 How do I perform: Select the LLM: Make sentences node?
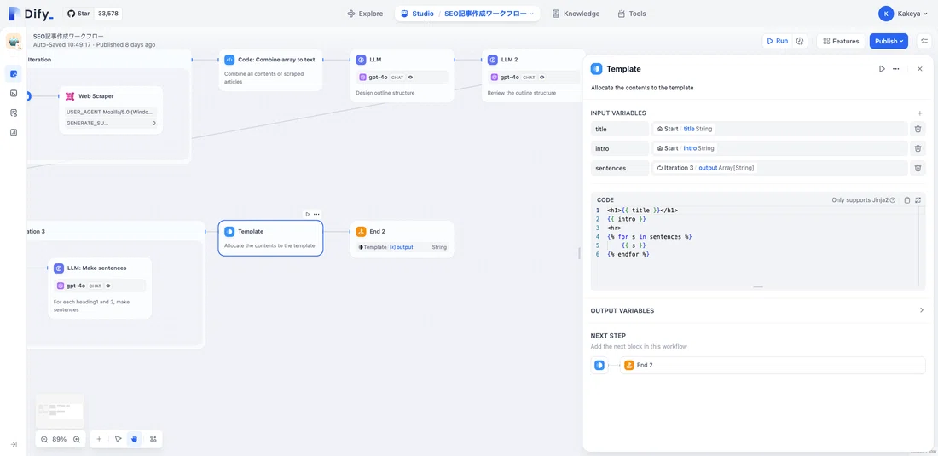coord(100,288)
